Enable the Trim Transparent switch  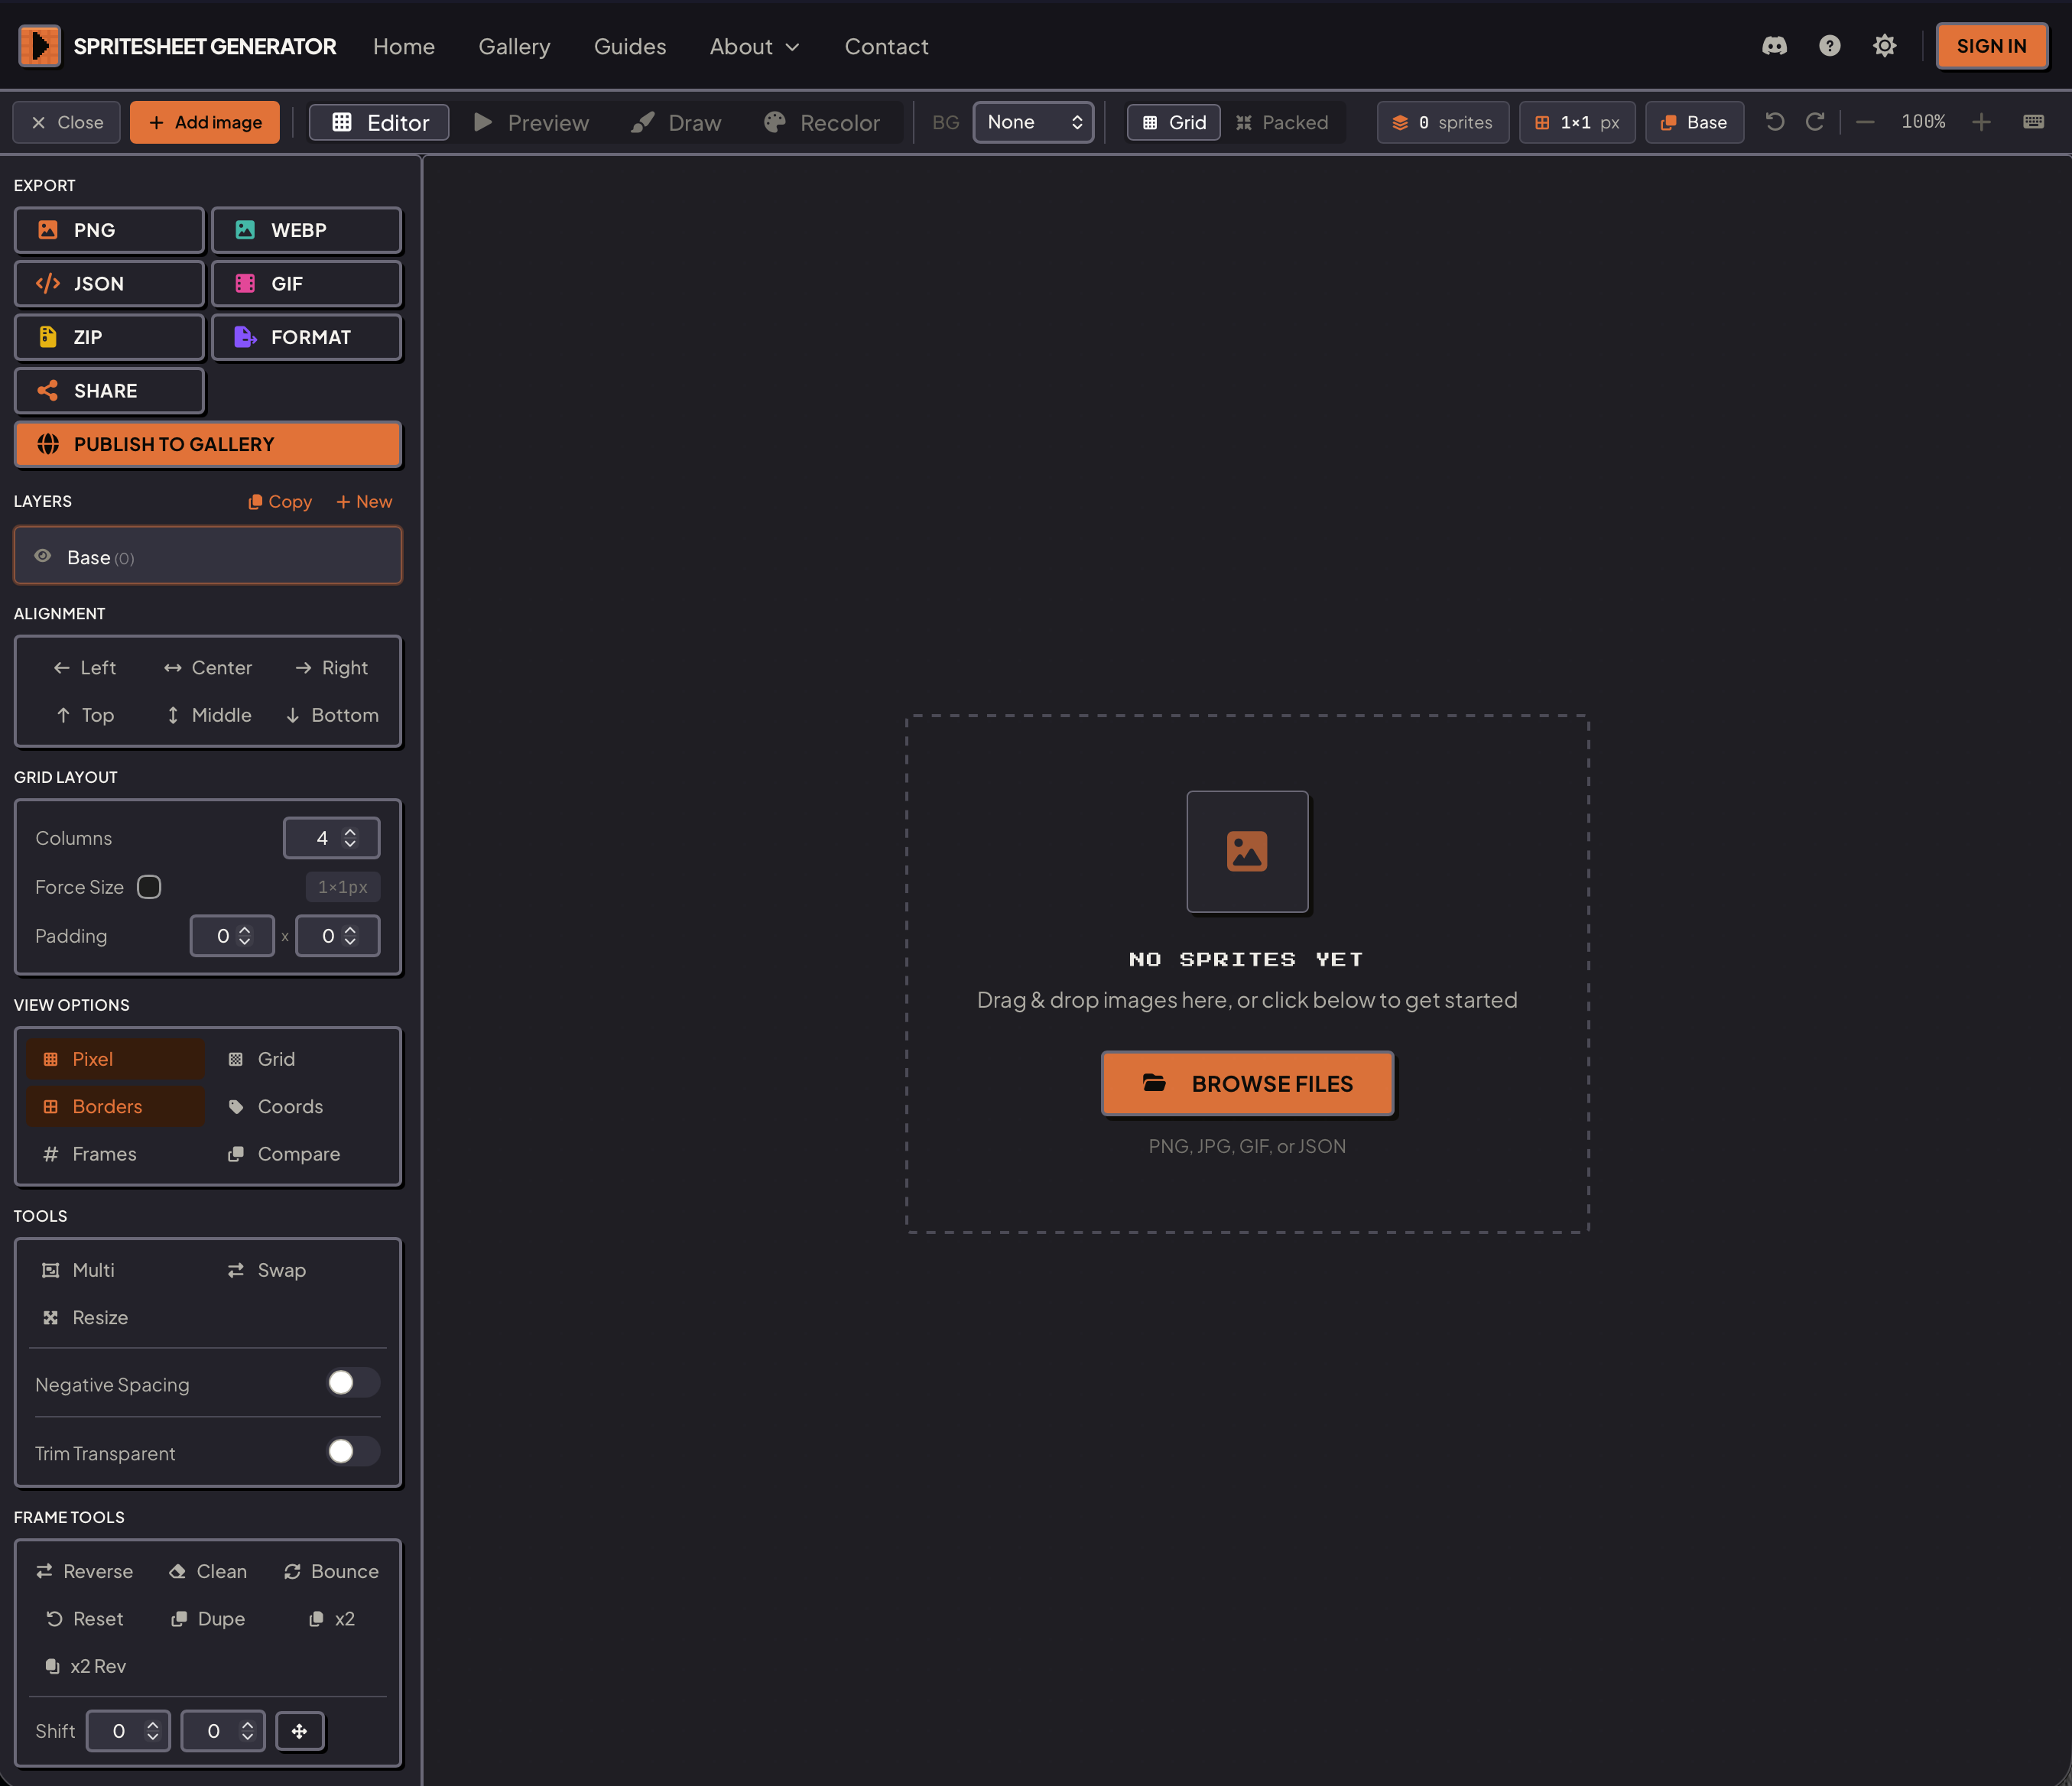click(x=353, y=1451)
